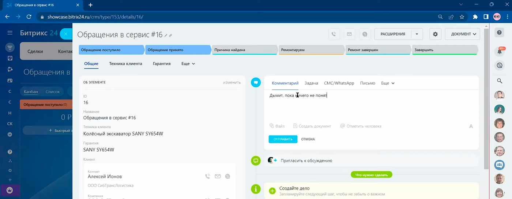Click pencil icon to edit title
The height and width of the screenshot is (199, 512).
166,35
